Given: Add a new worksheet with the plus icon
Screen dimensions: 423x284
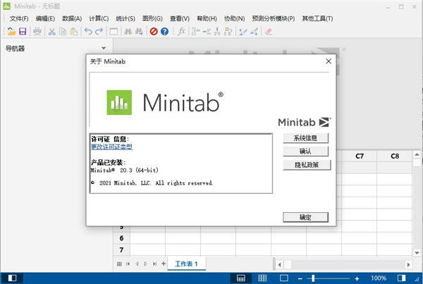Looking at the screenshot, I should [164, 264].
